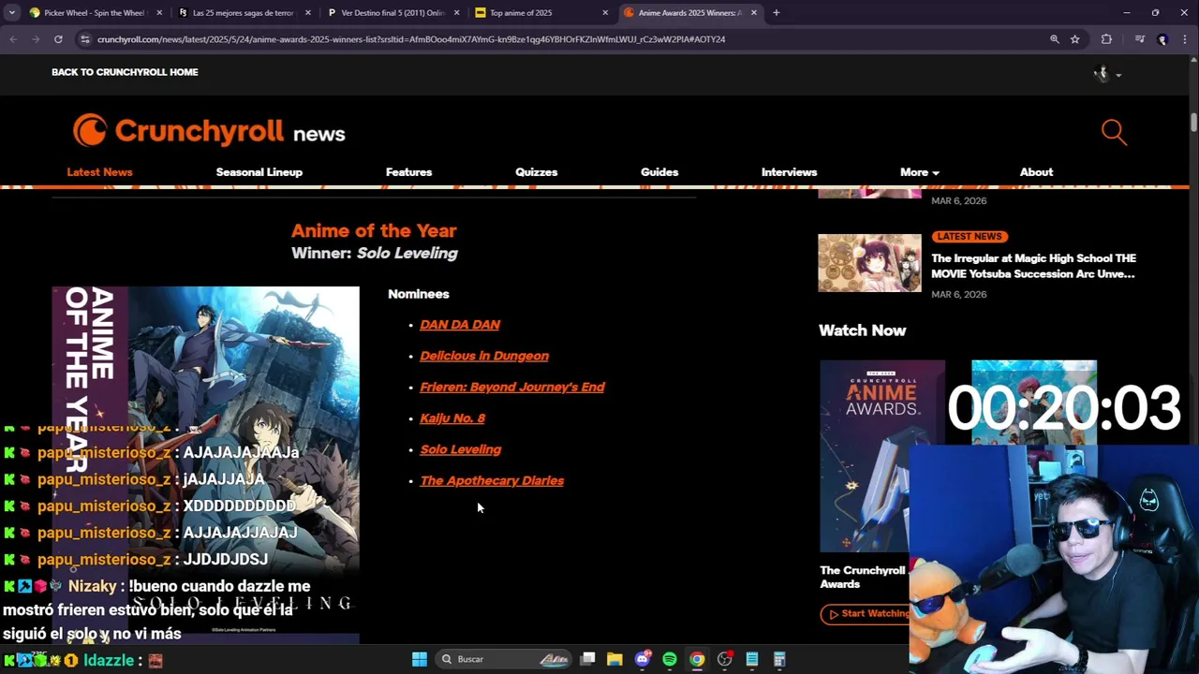This screenshot has width=1199, height=674.
Task: Open the Chrome three-dot menu
Action: tap(1185, 39)
